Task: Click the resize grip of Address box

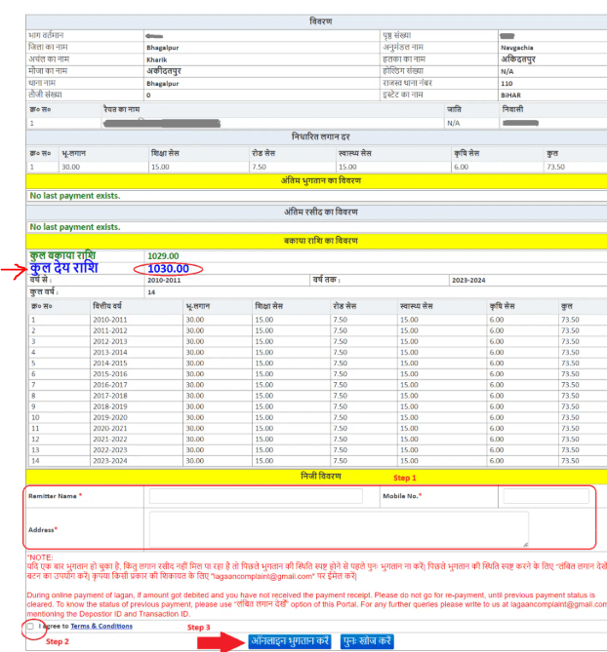Action: pos(525,544)
